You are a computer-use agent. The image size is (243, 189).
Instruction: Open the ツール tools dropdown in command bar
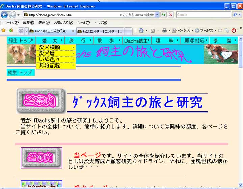[205, 31]
